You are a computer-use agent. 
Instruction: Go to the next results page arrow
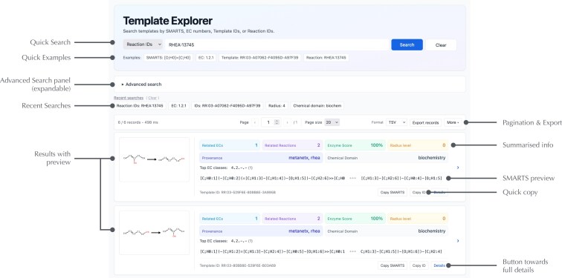287,122
